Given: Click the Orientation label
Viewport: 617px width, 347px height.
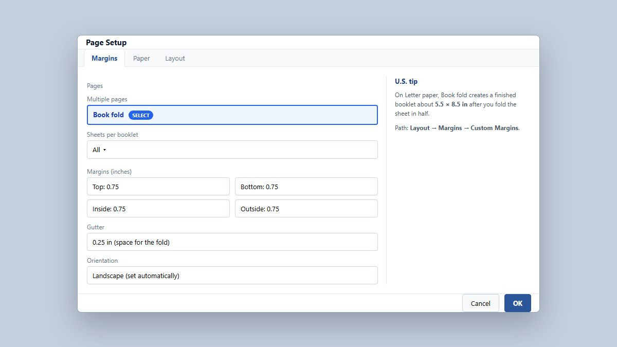Looking at the screenshot, I should 102,260.
